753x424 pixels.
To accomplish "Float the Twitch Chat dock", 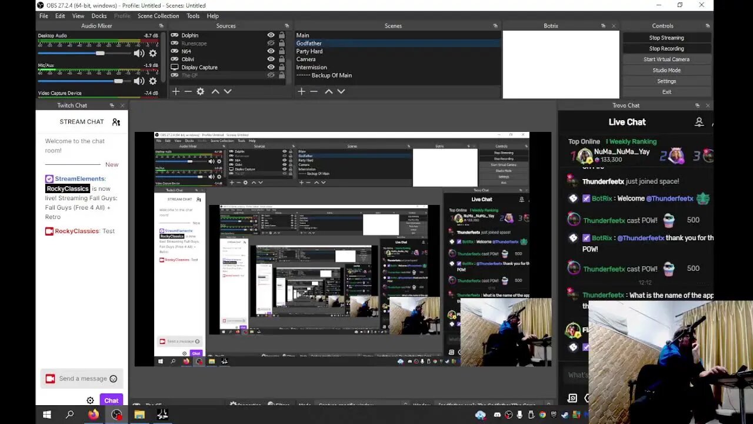I will point(112,105).
